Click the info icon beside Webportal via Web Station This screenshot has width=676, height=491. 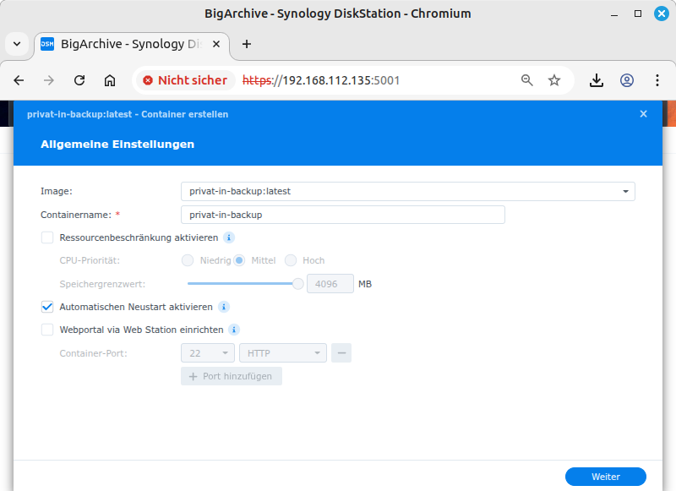tap(234, 330)
